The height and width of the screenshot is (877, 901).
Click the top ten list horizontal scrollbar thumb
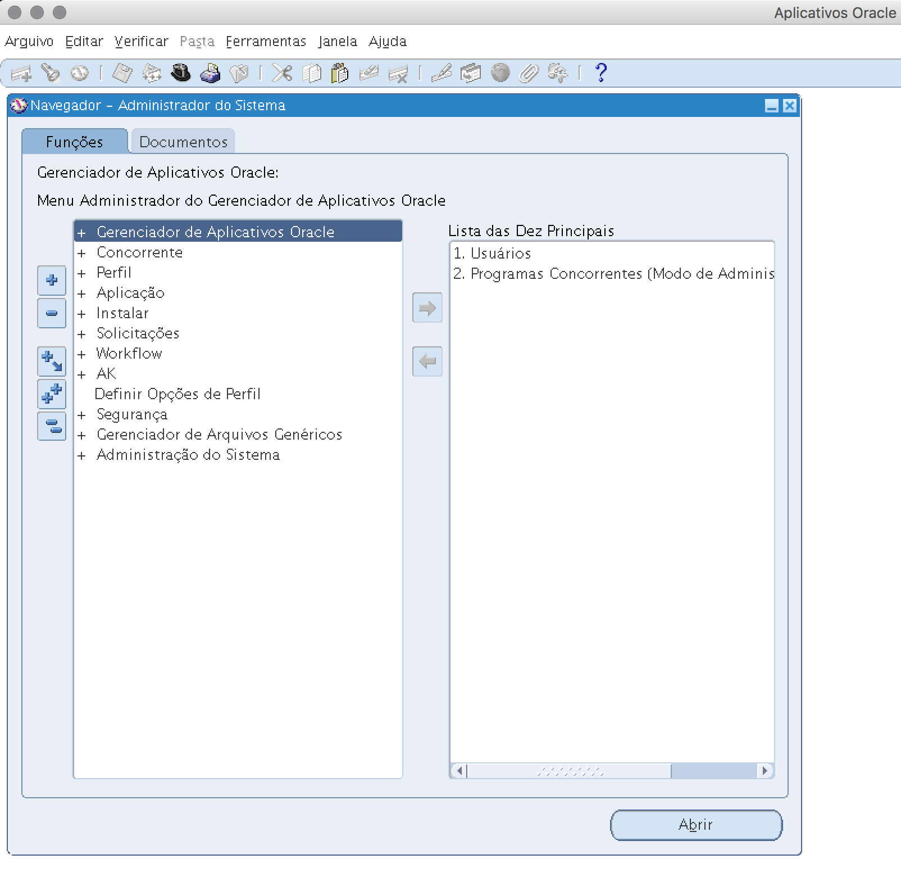coord(570,771)
